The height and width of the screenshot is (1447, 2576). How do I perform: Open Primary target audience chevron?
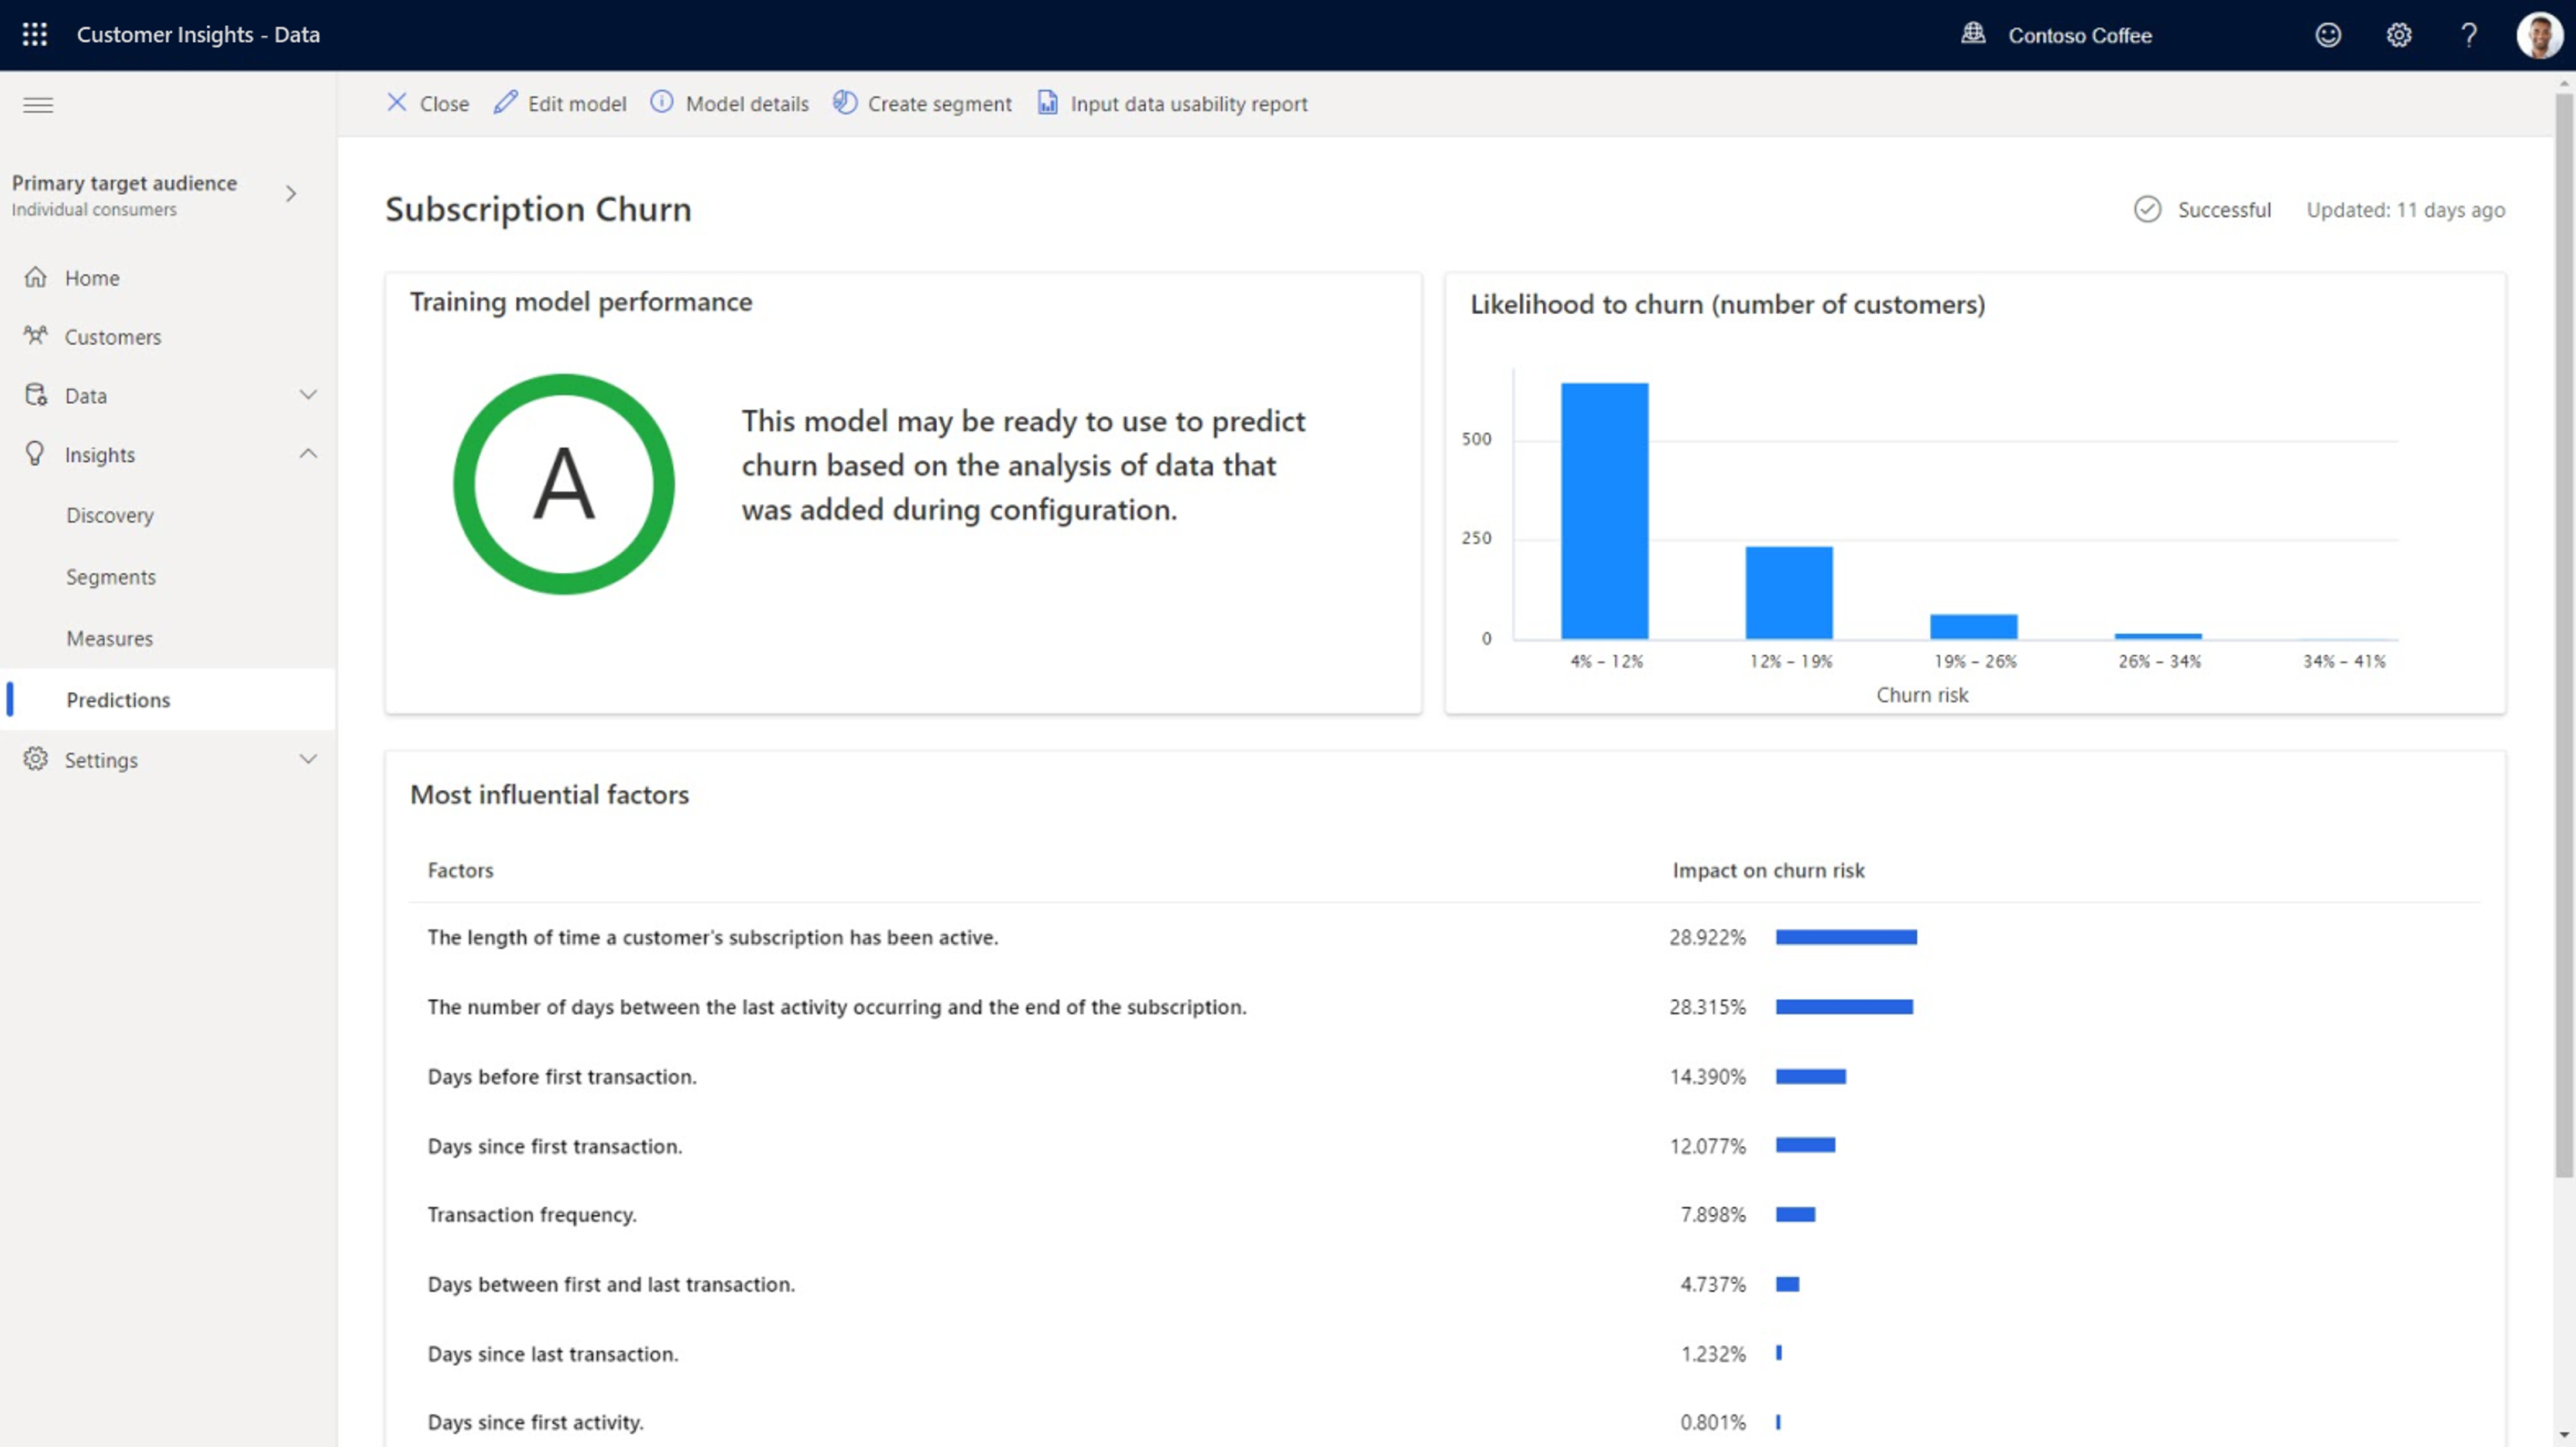tap(291, 194)
